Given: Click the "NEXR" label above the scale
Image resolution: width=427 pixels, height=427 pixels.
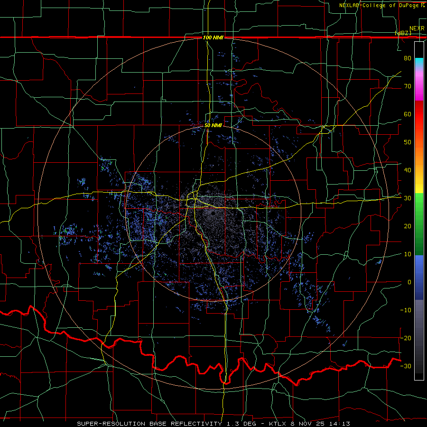Looking at the screenshot, I should coord(417,28).
